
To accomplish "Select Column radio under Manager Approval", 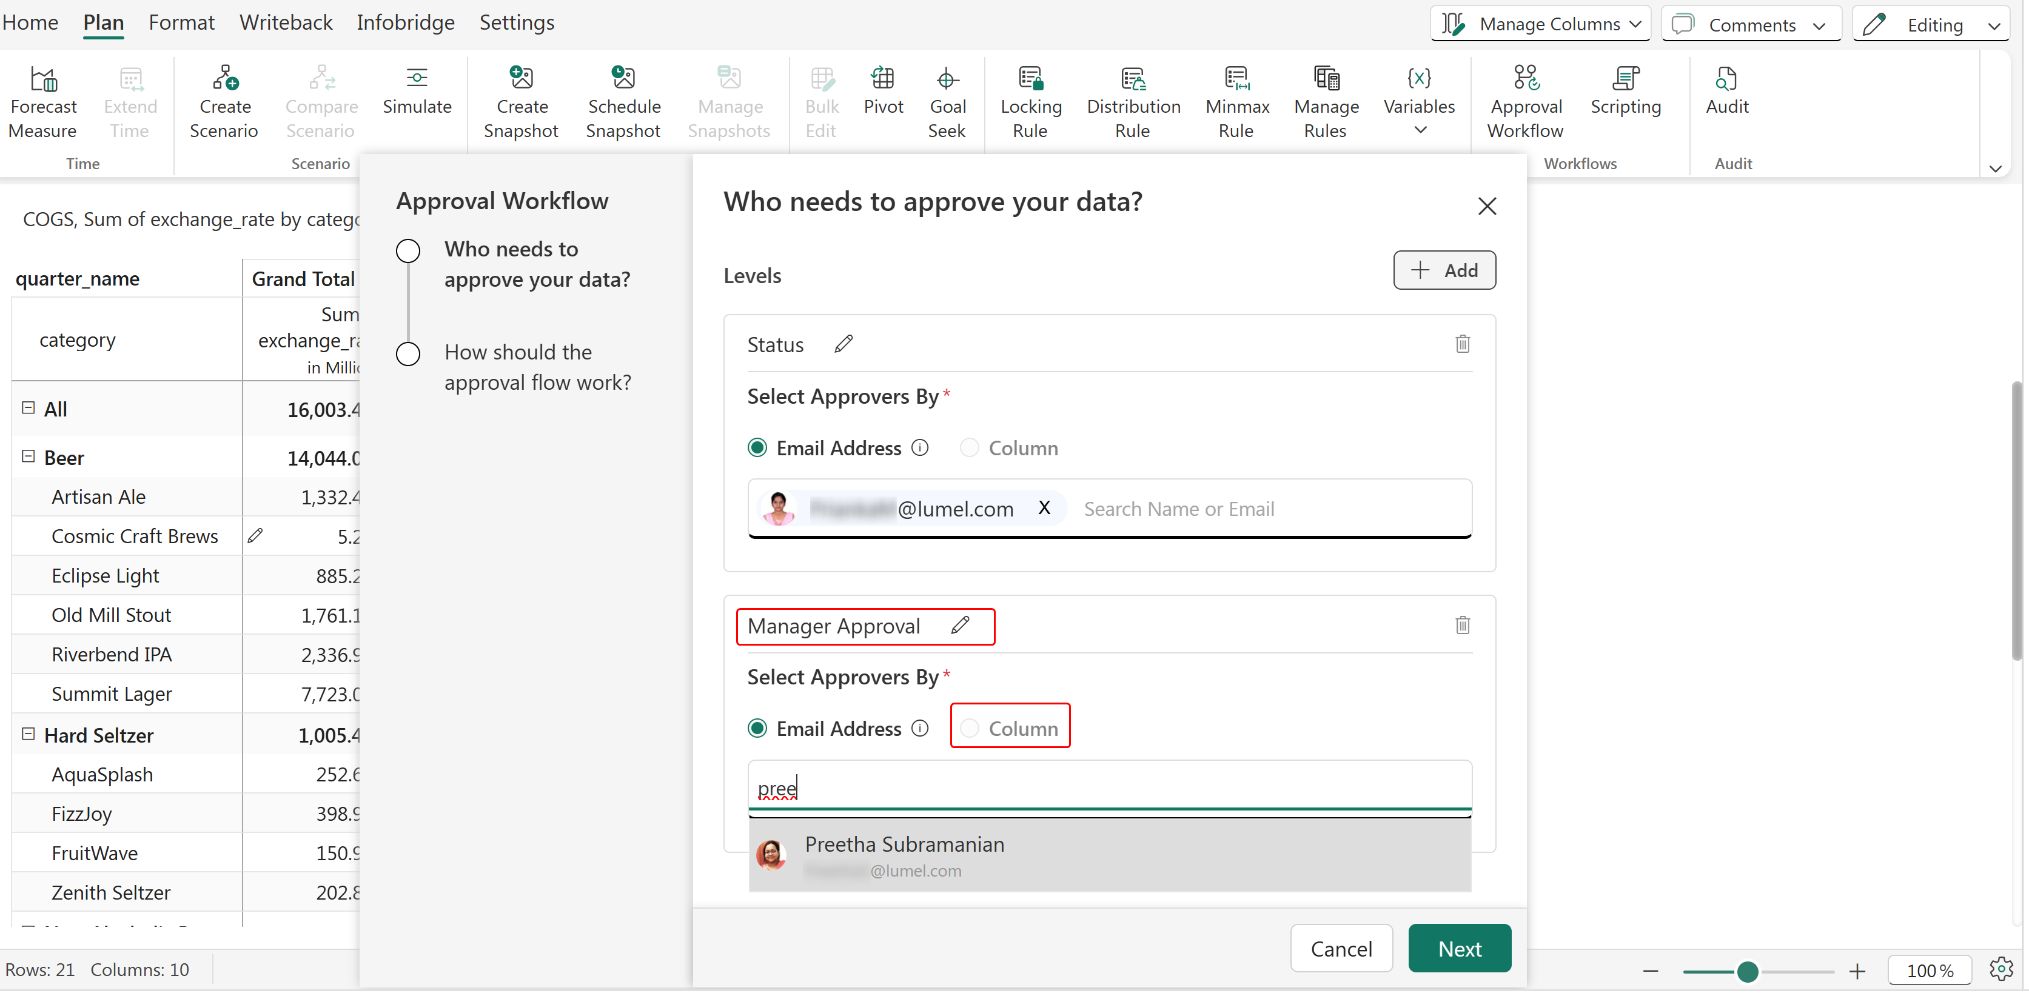I will (970, 728).
